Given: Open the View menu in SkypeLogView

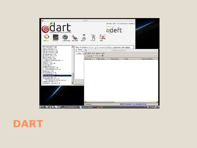Looking at the screenshot, I should [93, 53].
